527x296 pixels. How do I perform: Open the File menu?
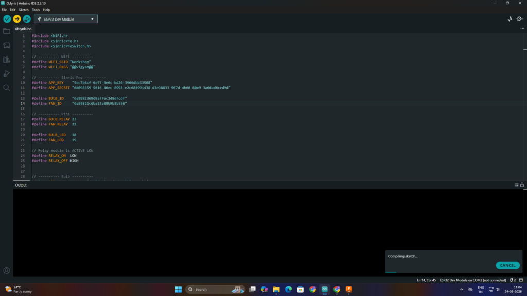click(4, 10)
